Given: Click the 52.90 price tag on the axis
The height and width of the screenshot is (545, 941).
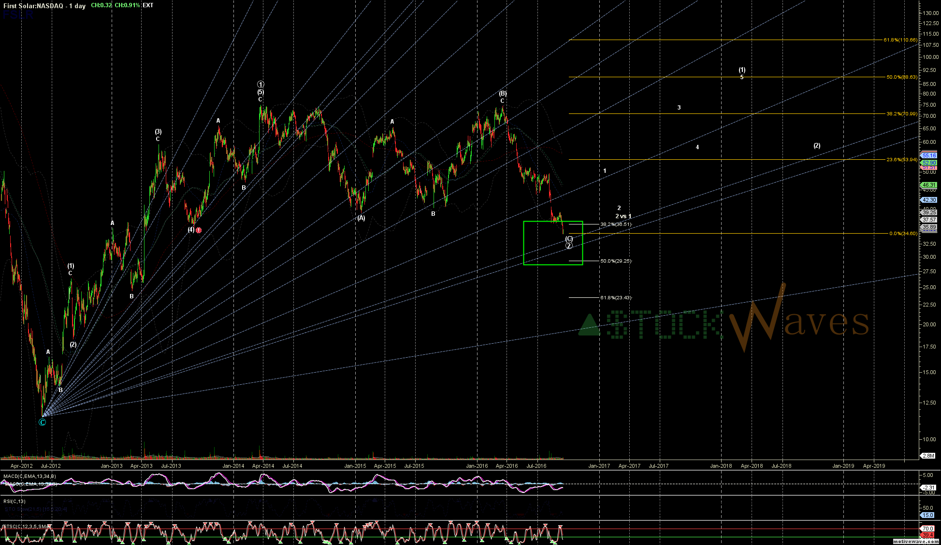Looking at the screenshot, I should pos(929,163).
